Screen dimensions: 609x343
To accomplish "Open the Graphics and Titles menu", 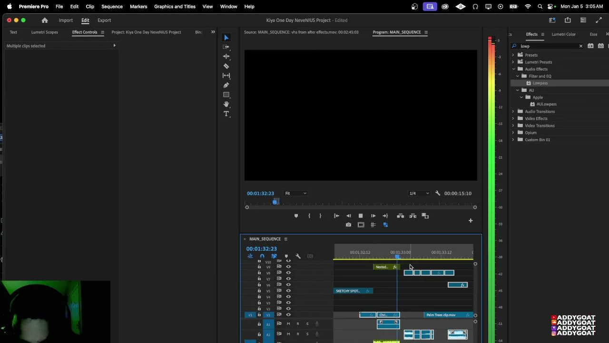I will click(x=175, y=7).
